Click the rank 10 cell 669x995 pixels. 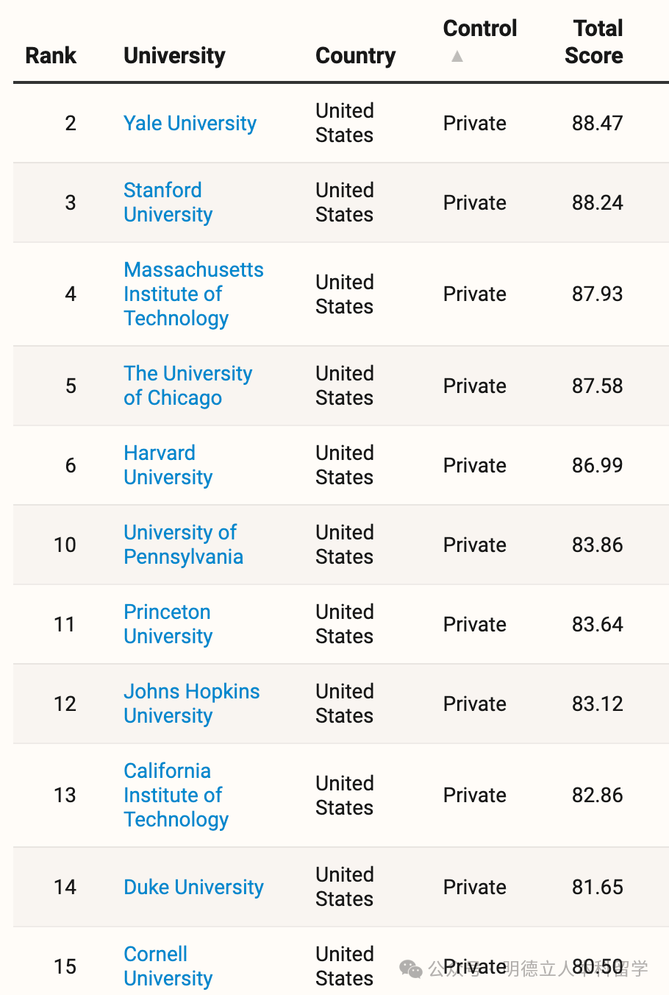click(x=65, y=545)
